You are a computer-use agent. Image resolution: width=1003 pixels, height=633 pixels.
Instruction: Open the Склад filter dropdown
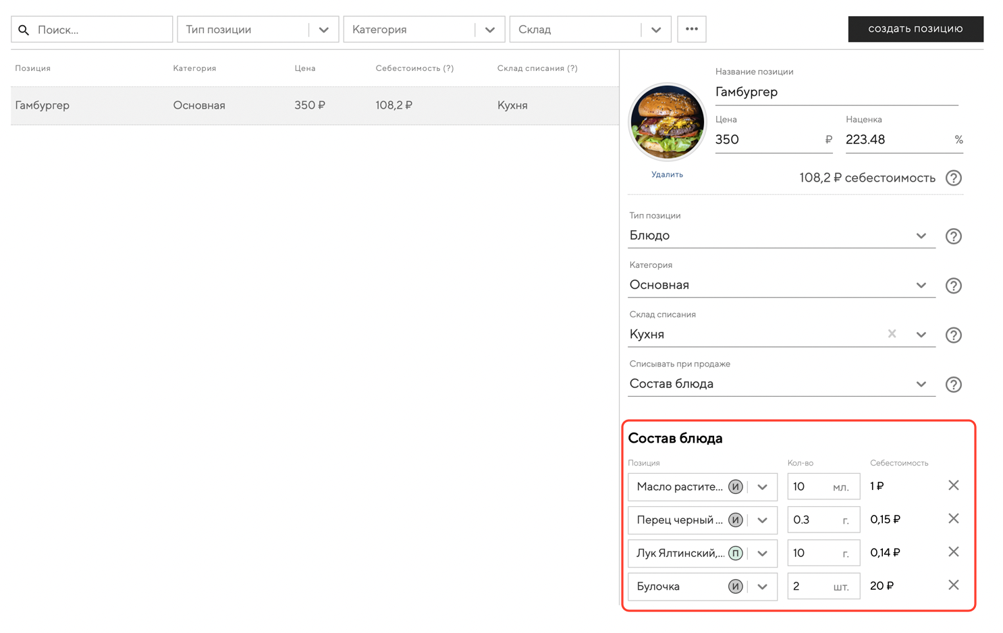point(655,30)
